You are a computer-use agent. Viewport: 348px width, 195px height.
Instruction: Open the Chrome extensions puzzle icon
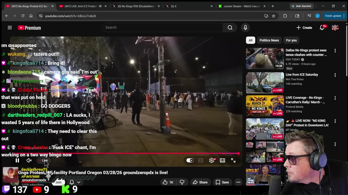[285, 16]
